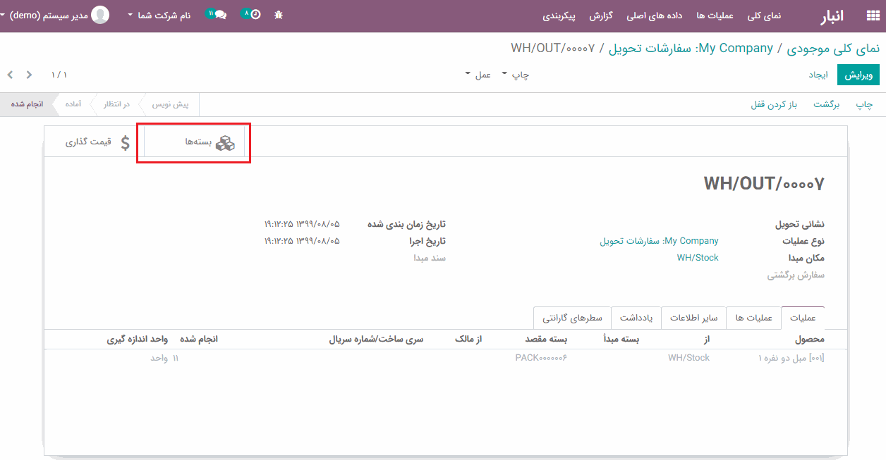886x460 pixels.
Task: Sort by the انجام شده column header
Action: pos(199,340)
